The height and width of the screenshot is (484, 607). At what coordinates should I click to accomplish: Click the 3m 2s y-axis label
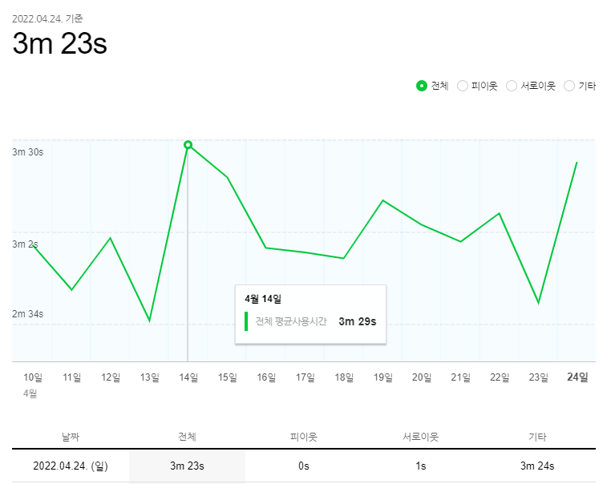(x=25, y=244)
